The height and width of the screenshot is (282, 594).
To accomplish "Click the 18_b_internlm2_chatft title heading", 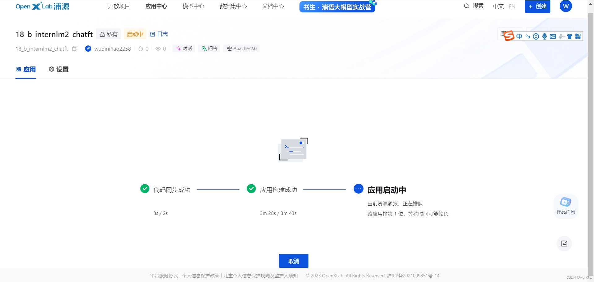I will [54, 34].
